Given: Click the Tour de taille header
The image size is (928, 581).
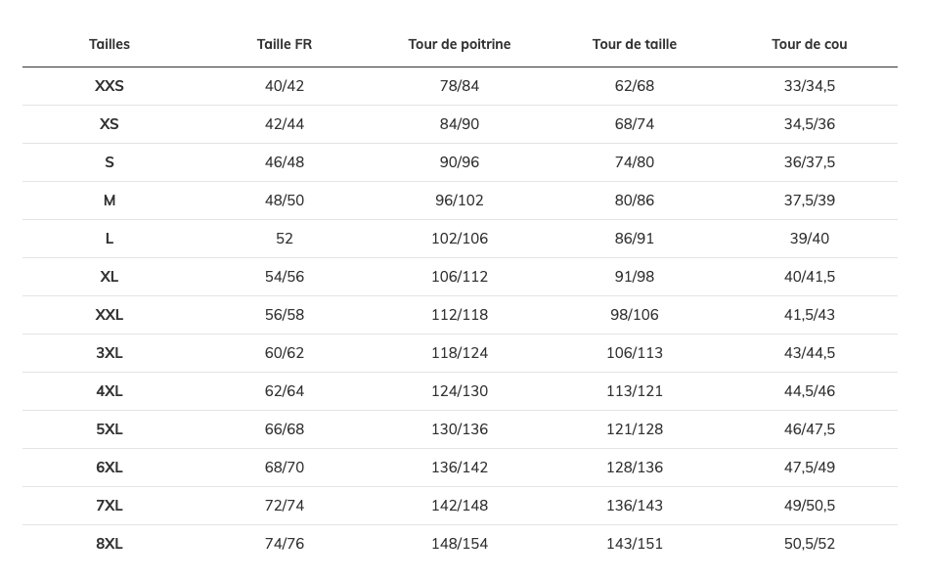Looking at the screenshot, I should [x=635, y=44].
